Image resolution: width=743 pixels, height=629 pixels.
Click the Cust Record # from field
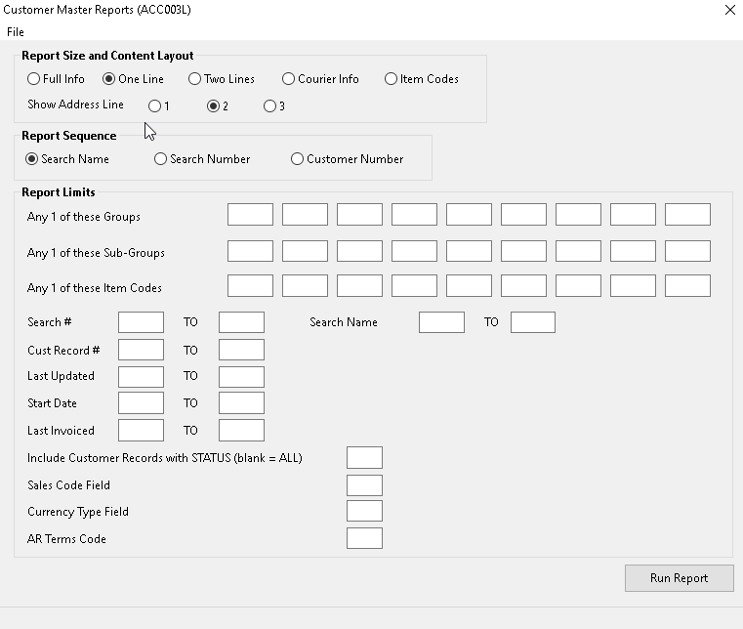pyautogui.click(x=142, y=350)
